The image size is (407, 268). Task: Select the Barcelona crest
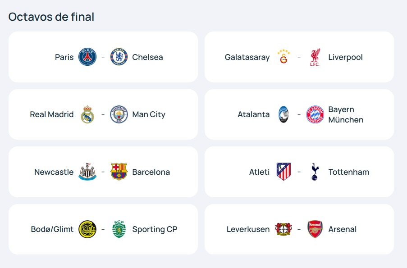(119, 172)
